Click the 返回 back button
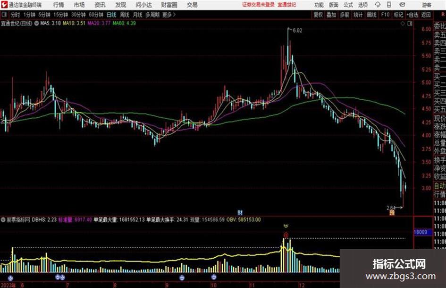446x288 pixels. coord(426,15)
